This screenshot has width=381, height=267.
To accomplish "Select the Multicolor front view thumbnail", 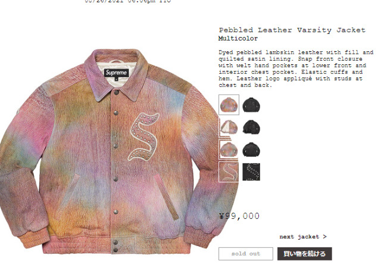I will (x=229, y=104).
